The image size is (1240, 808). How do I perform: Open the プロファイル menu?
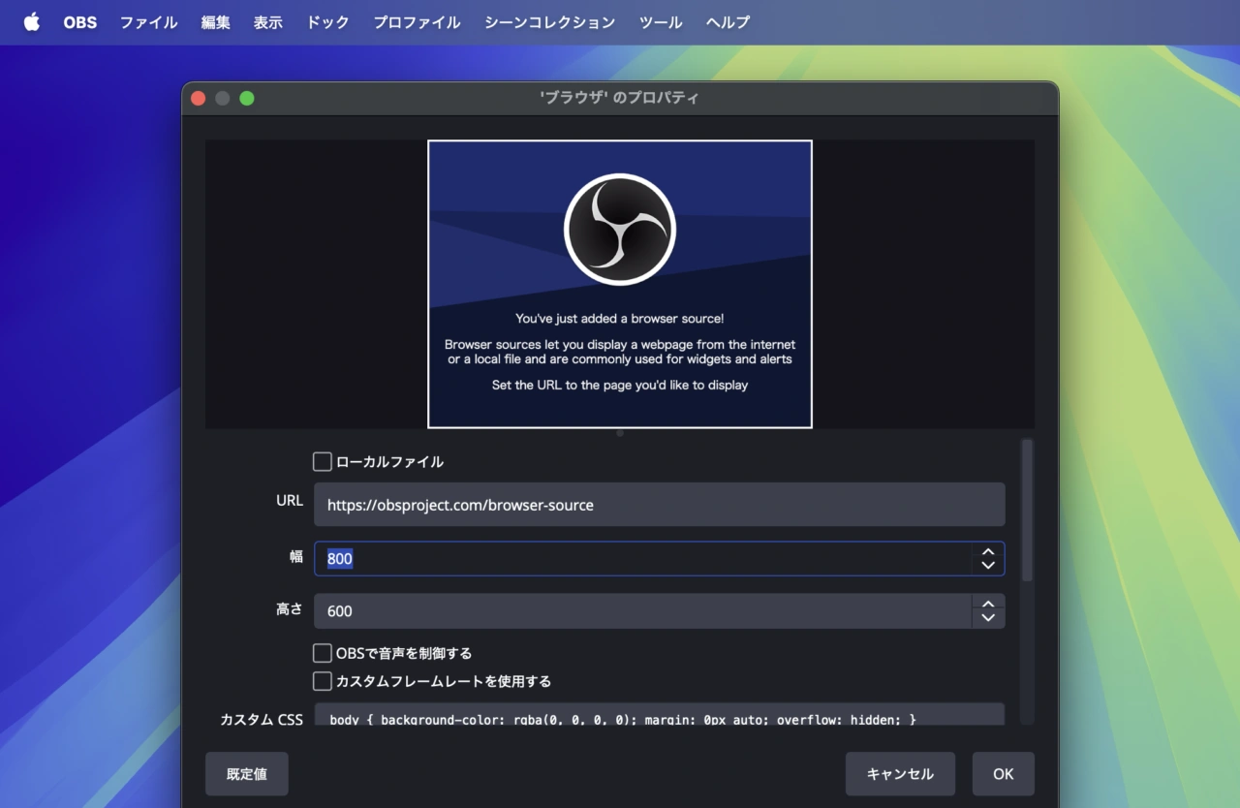click(417, 22)
